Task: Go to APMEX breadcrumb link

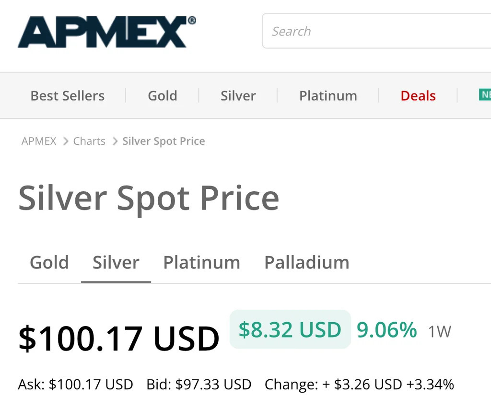Action: pyautogui.click(x=39, y=141)
